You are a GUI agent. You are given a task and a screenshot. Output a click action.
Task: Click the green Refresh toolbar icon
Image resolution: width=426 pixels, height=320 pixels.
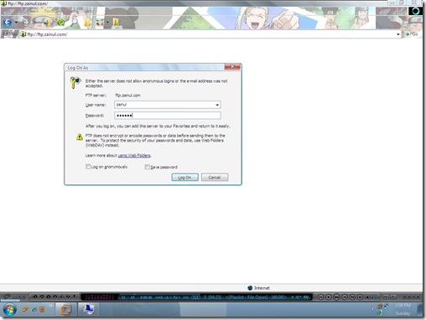[60, 23]
